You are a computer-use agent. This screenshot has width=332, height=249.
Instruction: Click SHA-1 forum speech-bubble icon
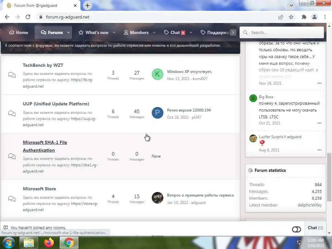click(12, 156)
